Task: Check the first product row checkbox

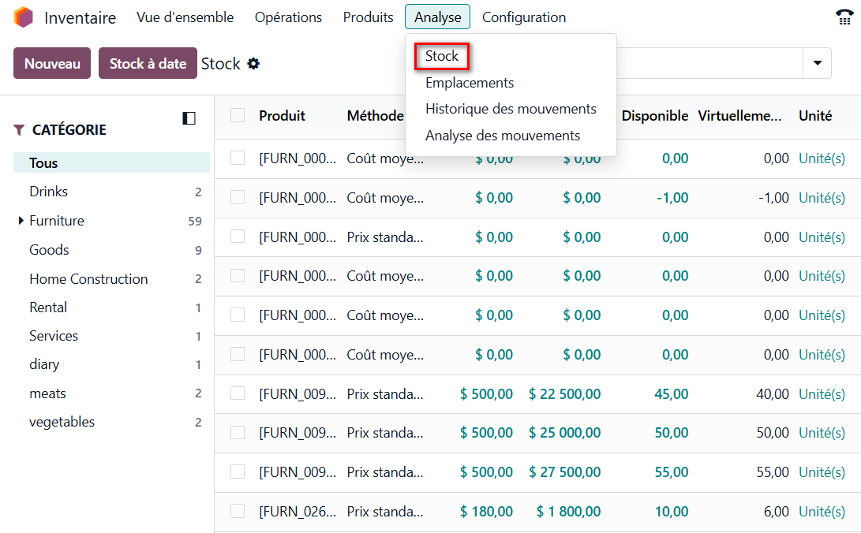Action: pos(238,158)
